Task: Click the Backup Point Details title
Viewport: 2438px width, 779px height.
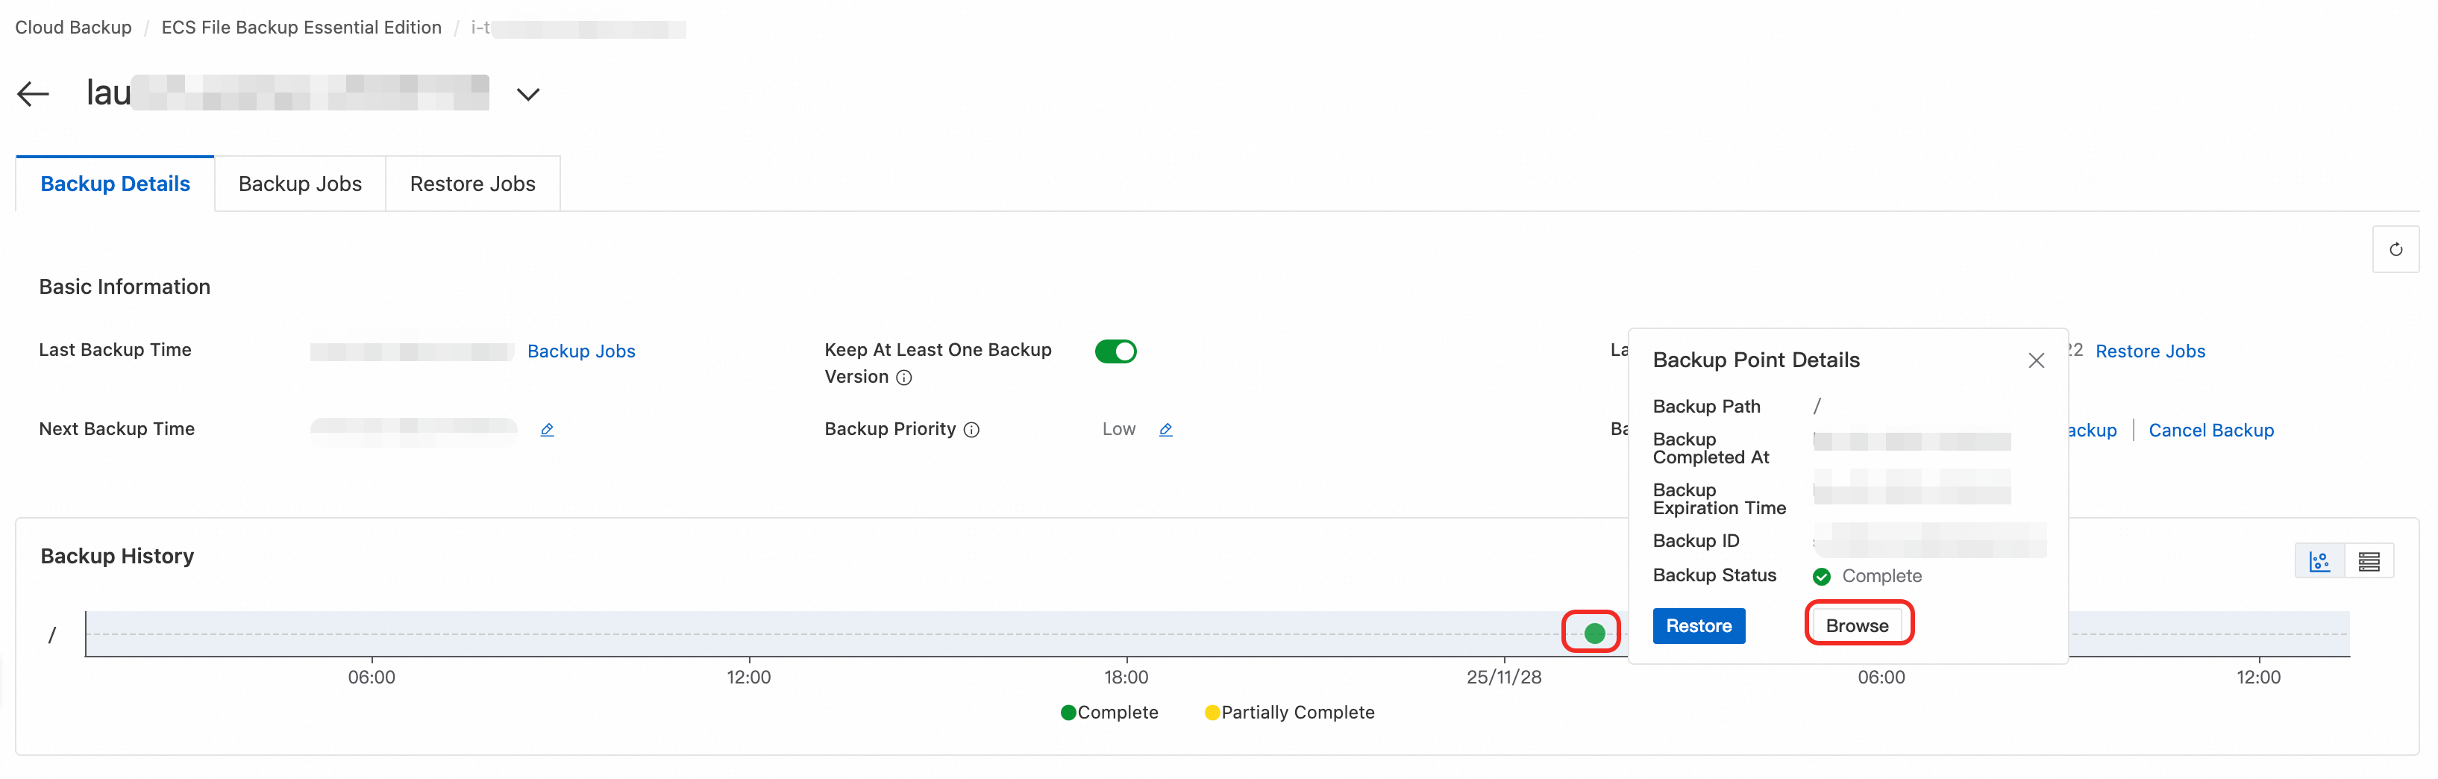Action: [x=1757, y=360]
